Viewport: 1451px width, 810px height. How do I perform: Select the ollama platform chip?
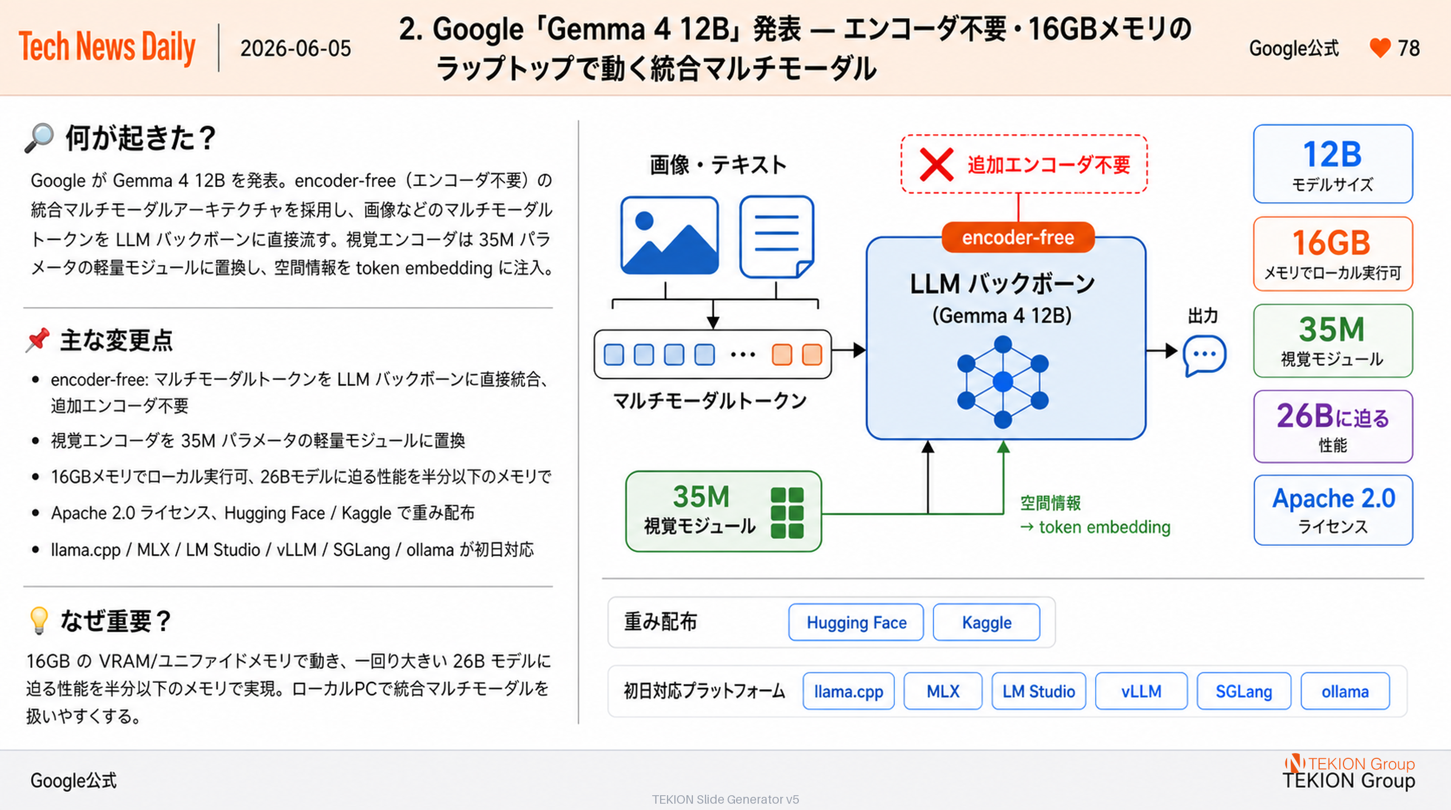(1345, 691)
